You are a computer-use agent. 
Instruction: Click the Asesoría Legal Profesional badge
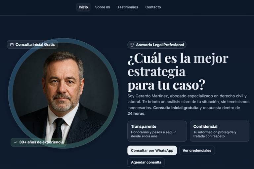point(157,45)
